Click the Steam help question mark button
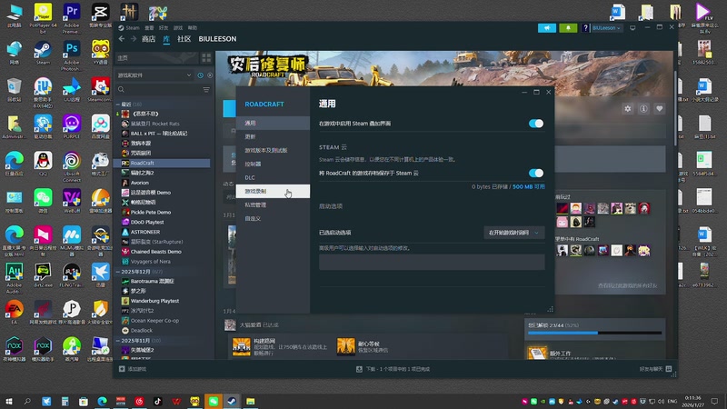 585,28
